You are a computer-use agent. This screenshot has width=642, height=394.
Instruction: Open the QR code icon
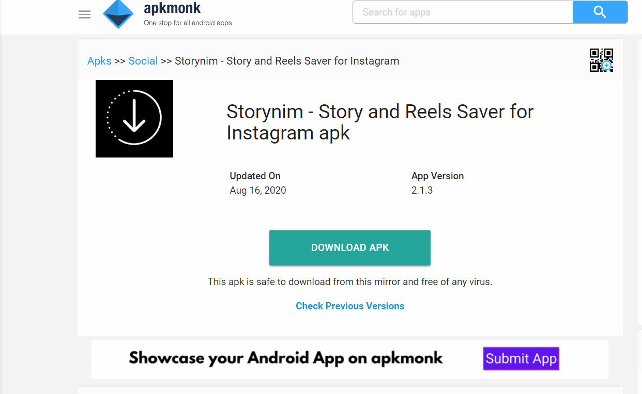[601, 60]
